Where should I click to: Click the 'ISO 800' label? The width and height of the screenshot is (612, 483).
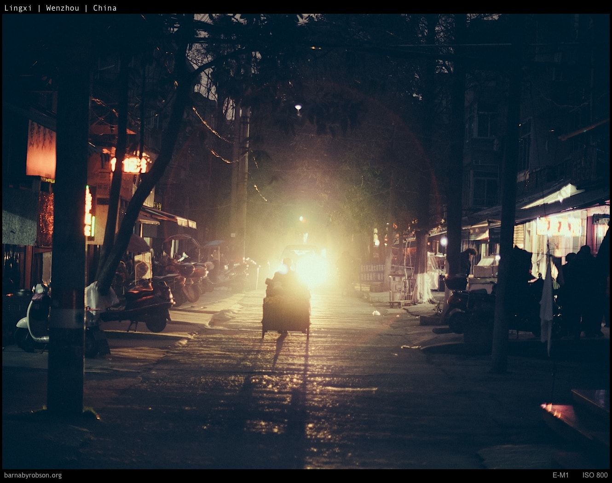[x=595, y=475]
